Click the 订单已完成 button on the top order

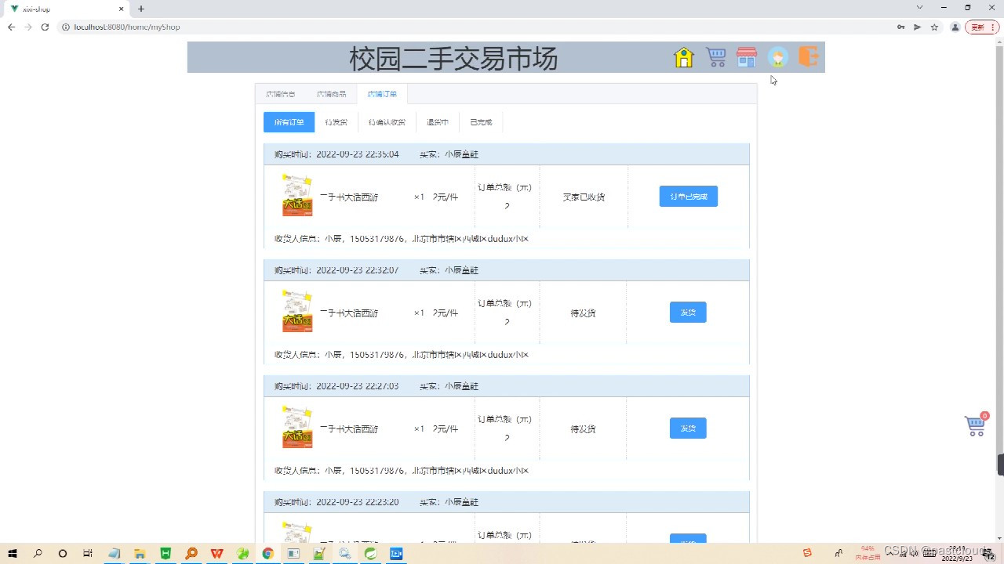point(688,196)
